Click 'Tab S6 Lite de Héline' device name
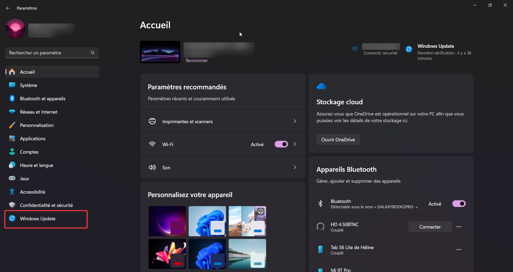 click(352, 247)
